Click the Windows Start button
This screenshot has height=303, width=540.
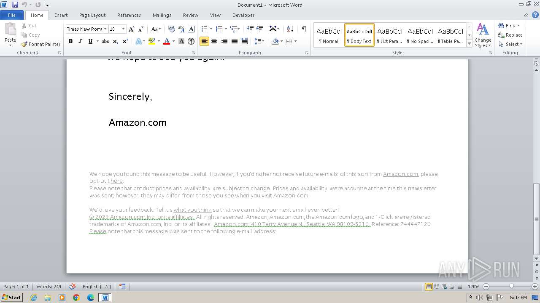[x=11, y=297]
